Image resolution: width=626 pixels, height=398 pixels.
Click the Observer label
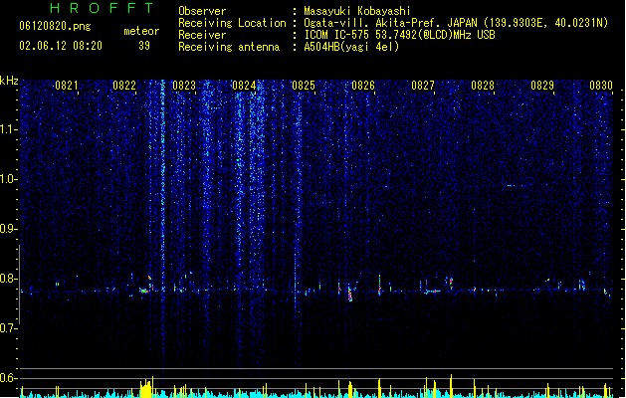pyautogui.click(x=202, y=11)
